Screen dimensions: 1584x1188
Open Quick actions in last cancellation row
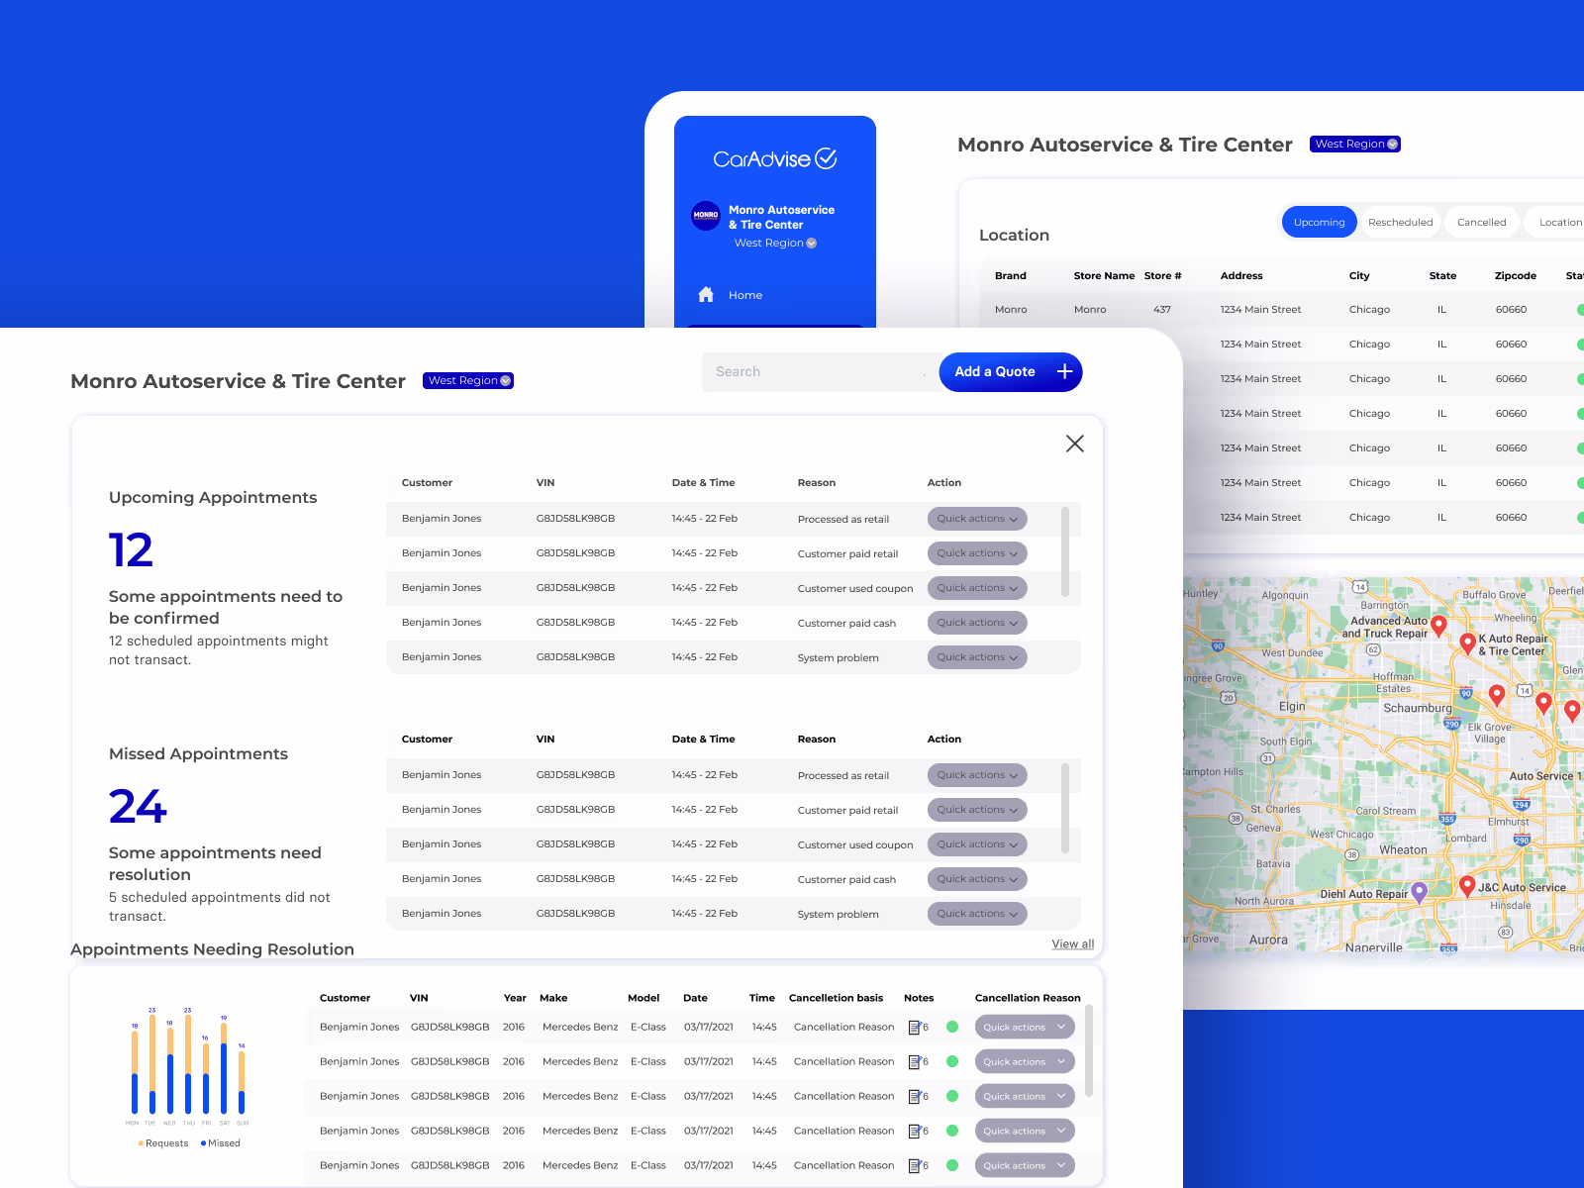click(x=1025, y=1165)
